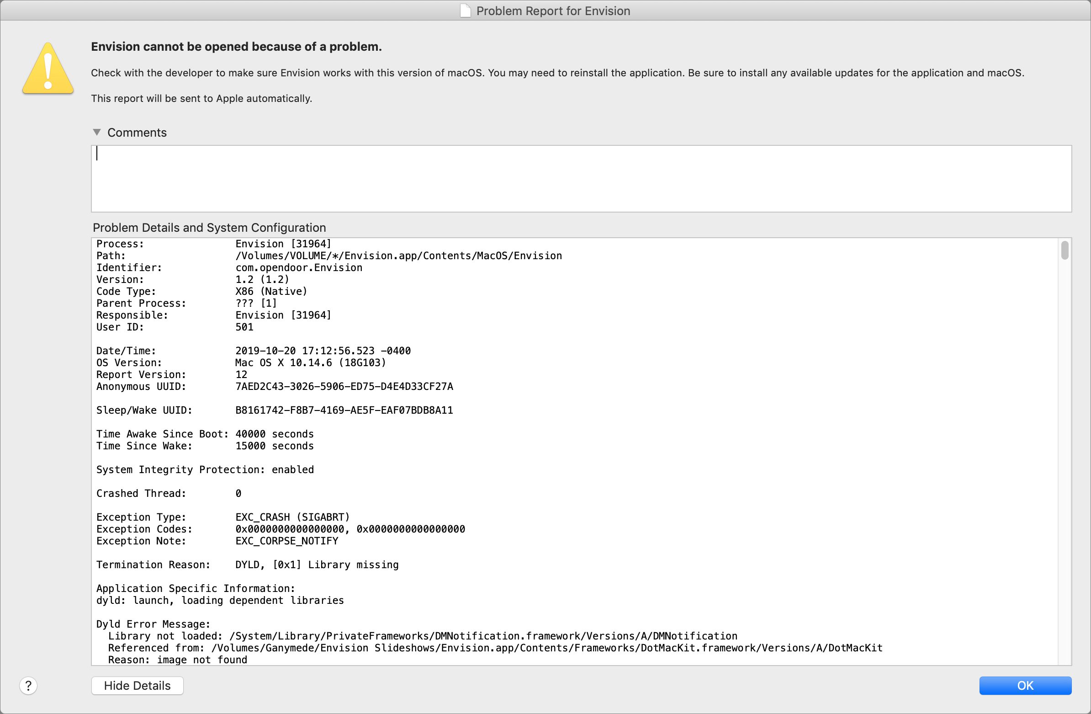Click the 'Problem Report for Envision' window title

click(x=553, y=11)
